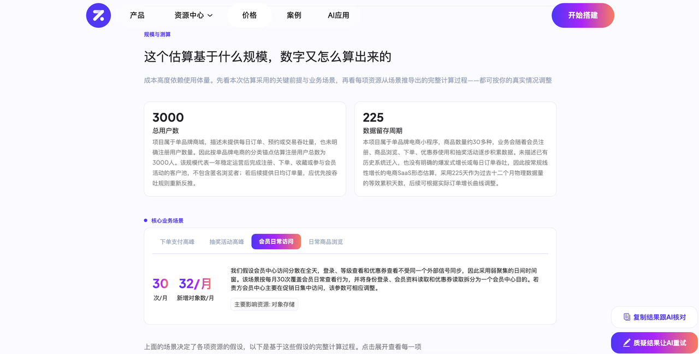This screenshot has width=699, height=354.
Task: Click 质疑结果让AI重试 button
Action: click(654, 343)
